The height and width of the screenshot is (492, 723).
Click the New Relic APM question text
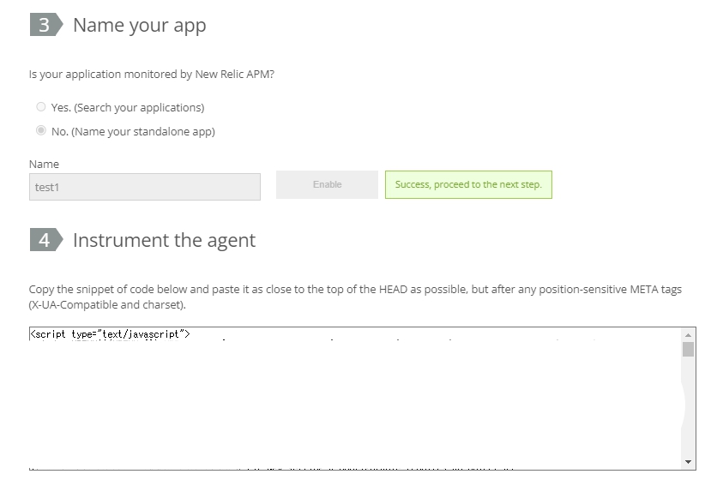click(x=152, y=75)
